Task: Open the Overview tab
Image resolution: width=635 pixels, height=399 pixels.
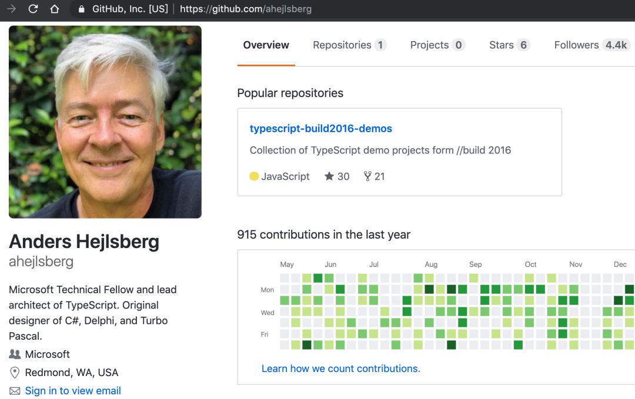Action: click(266, 45)
